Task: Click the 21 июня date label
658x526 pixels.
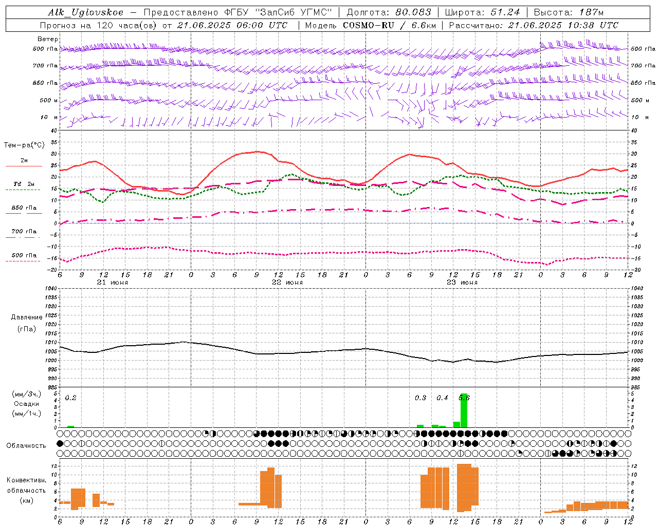Action: [113, 283]
